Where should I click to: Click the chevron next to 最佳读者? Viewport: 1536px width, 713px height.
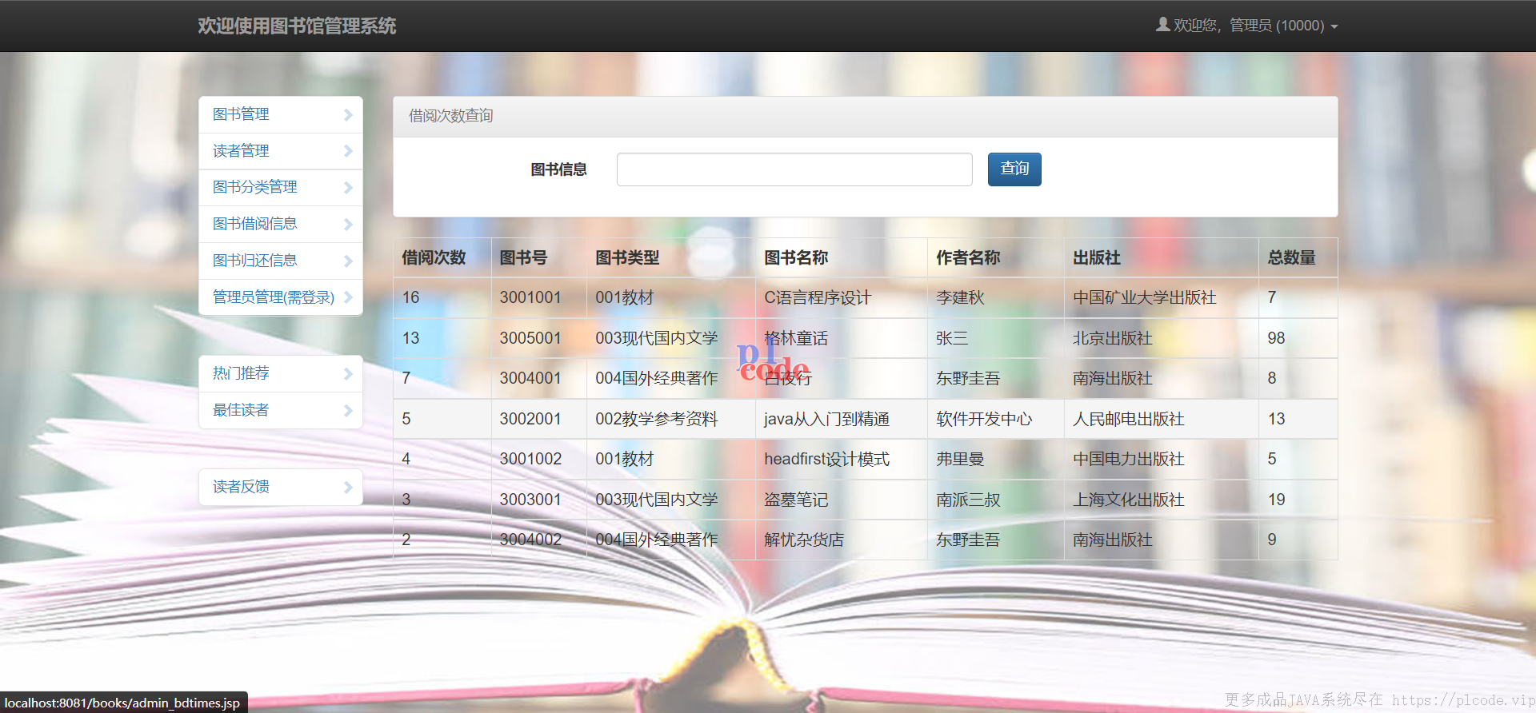pyautogui.click(x=348, y=410)
